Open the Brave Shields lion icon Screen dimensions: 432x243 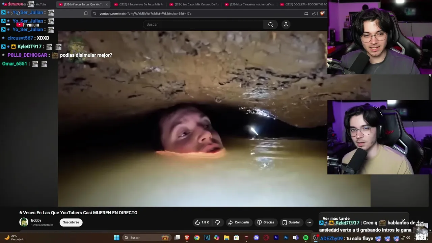click(x=322, y=13)
